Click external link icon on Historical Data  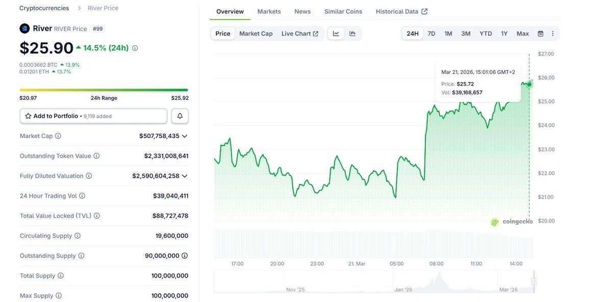click(425, 11)
